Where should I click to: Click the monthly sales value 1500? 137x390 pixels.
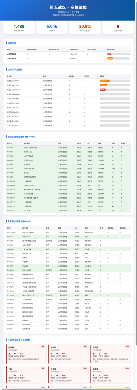pyautogui.click(x=113, y=168)
